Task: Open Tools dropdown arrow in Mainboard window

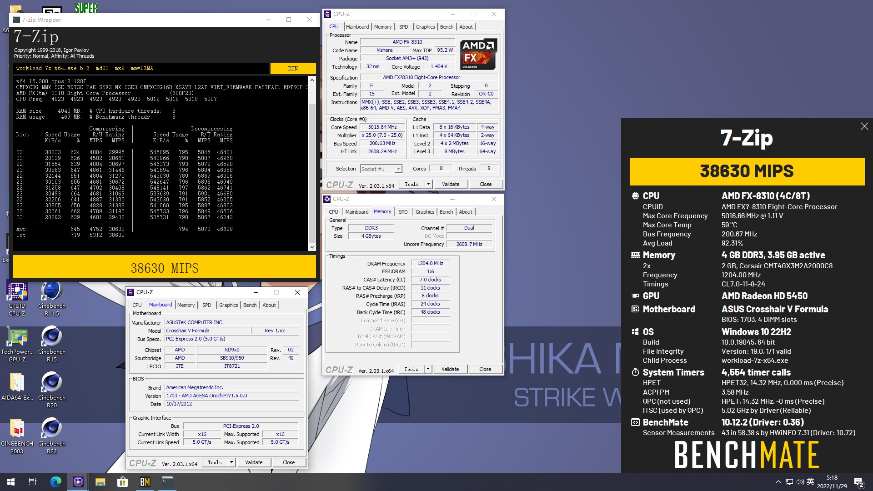Action: click(x=231, y=462)
